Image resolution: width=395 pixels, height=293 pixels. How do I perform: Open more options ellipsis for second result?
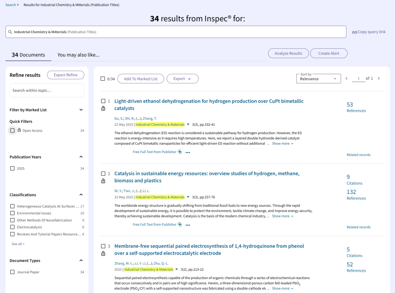point(188,225)
